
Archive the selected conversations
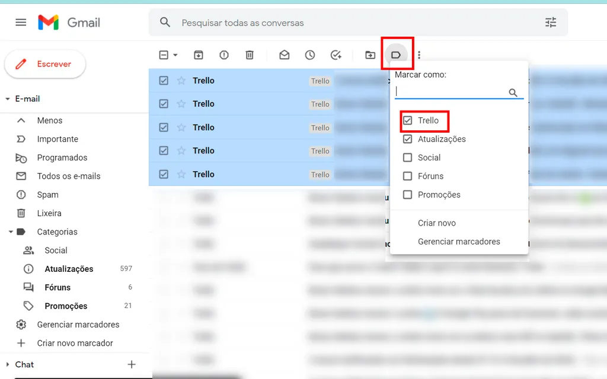click(198, 55)
